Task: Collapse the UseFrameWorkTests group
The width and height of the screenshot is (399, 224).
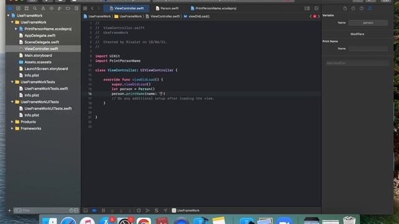Action: (12, 82)
